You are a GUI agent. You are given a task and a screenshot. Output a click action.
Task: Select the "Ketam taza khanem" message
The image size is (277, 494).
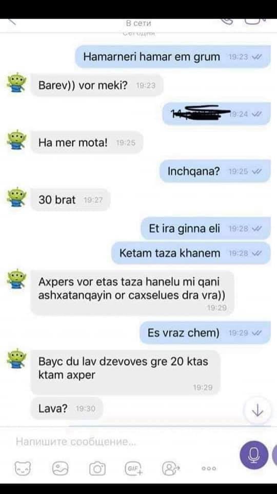pos(191,253)
